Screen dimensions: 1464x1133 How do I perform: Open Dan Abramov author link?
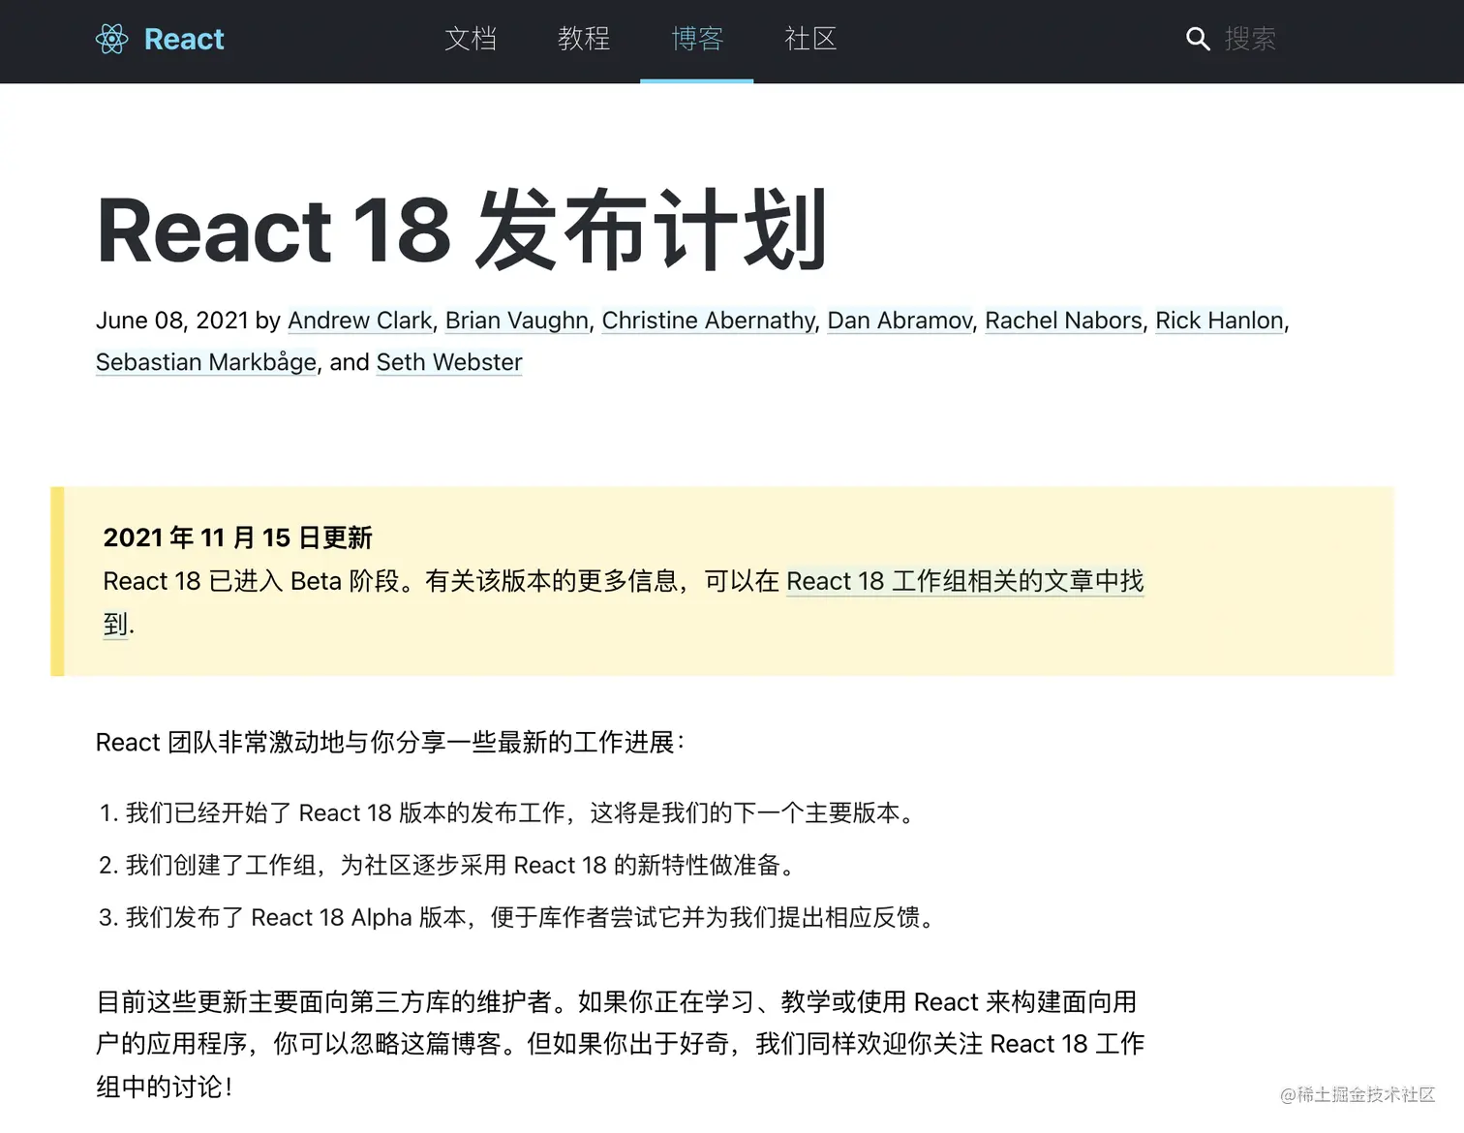click(900, 321)
